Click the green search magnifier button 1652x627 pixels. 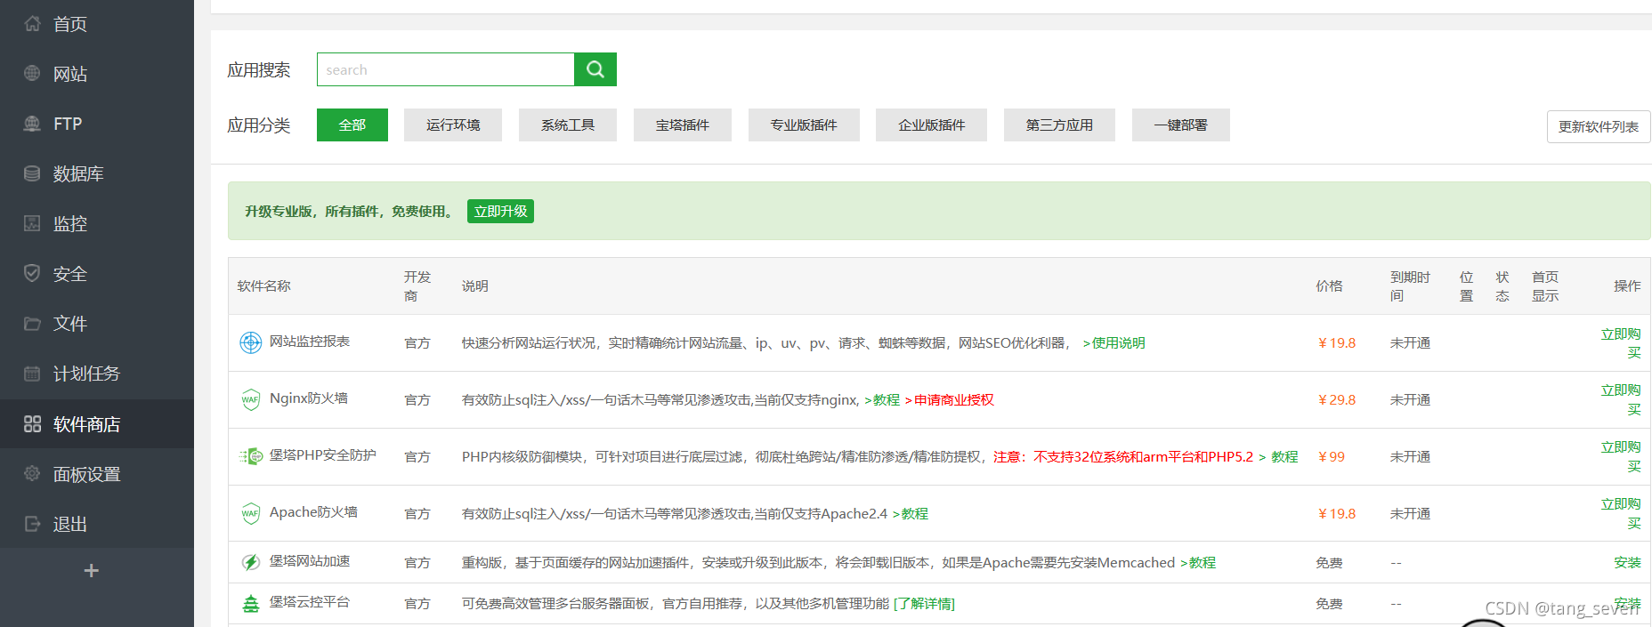(595, 69)
